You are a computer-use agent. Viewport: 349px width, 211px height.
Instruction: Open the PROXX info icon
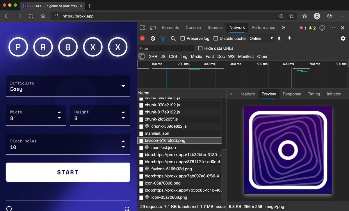click(x=9, y=208)
